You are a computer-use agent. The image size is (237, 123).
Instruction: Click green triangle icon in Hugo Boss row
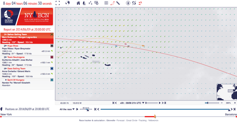[x=52, y=51]
